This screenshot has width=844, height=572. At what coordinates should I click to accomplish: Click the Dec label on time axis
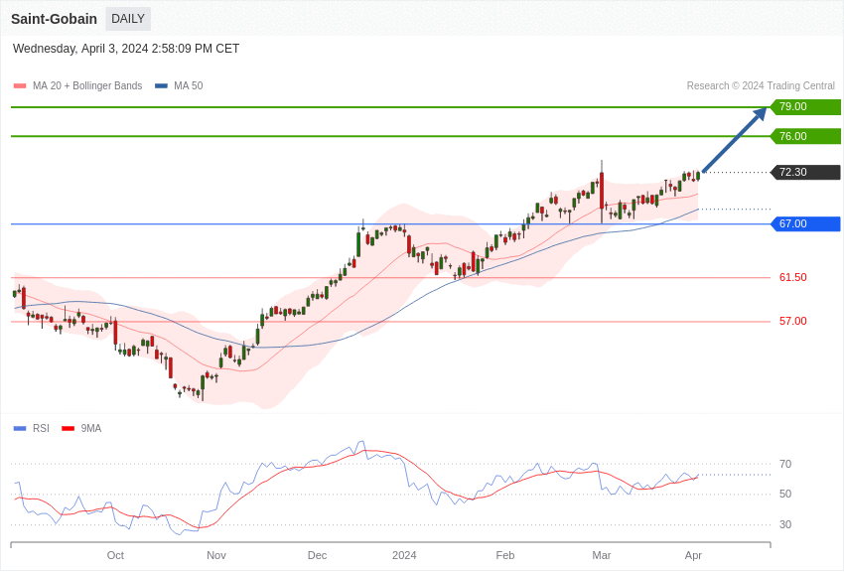click(318, 555)
